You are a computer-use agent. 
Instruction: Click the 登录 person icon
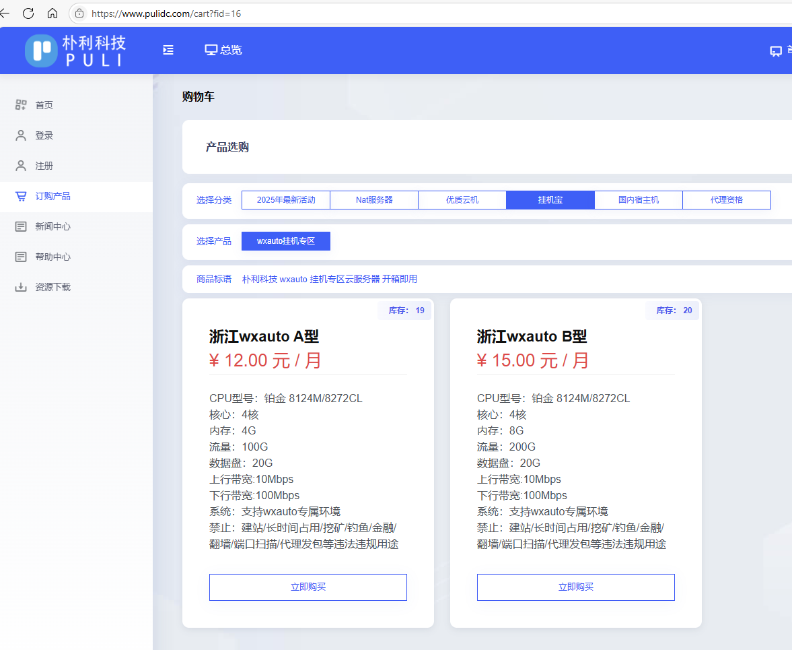[x=21, y=135]
